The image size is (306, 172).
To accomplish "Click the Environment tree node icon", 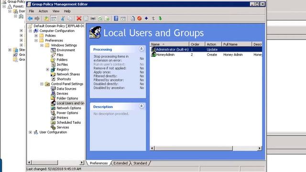I will pos(53,50).
